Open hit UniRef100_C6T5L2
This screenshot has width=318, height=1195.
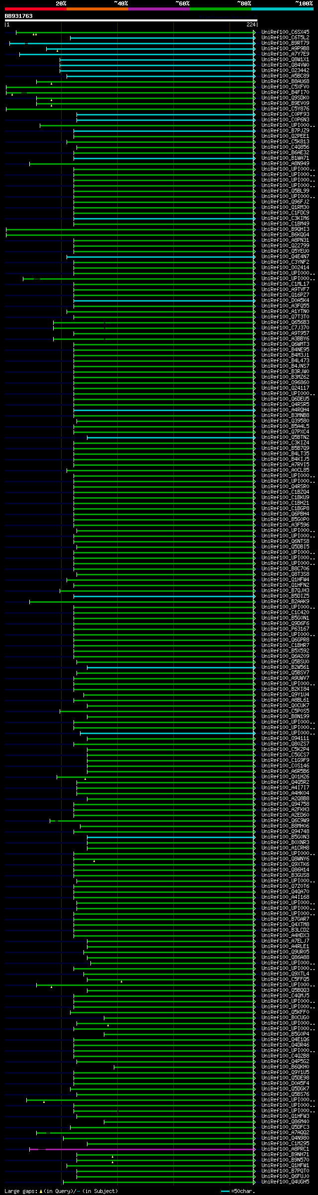point(285,38)
